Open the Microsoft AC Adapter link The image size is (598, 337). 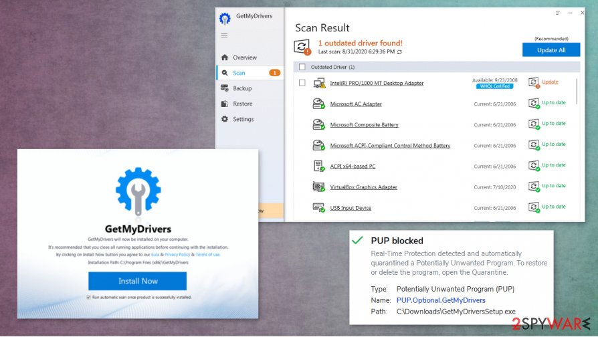tap(356, 104)
